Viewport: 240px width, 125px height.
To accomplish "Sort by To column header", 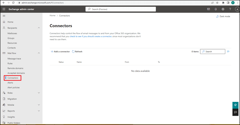I will 159,62.
